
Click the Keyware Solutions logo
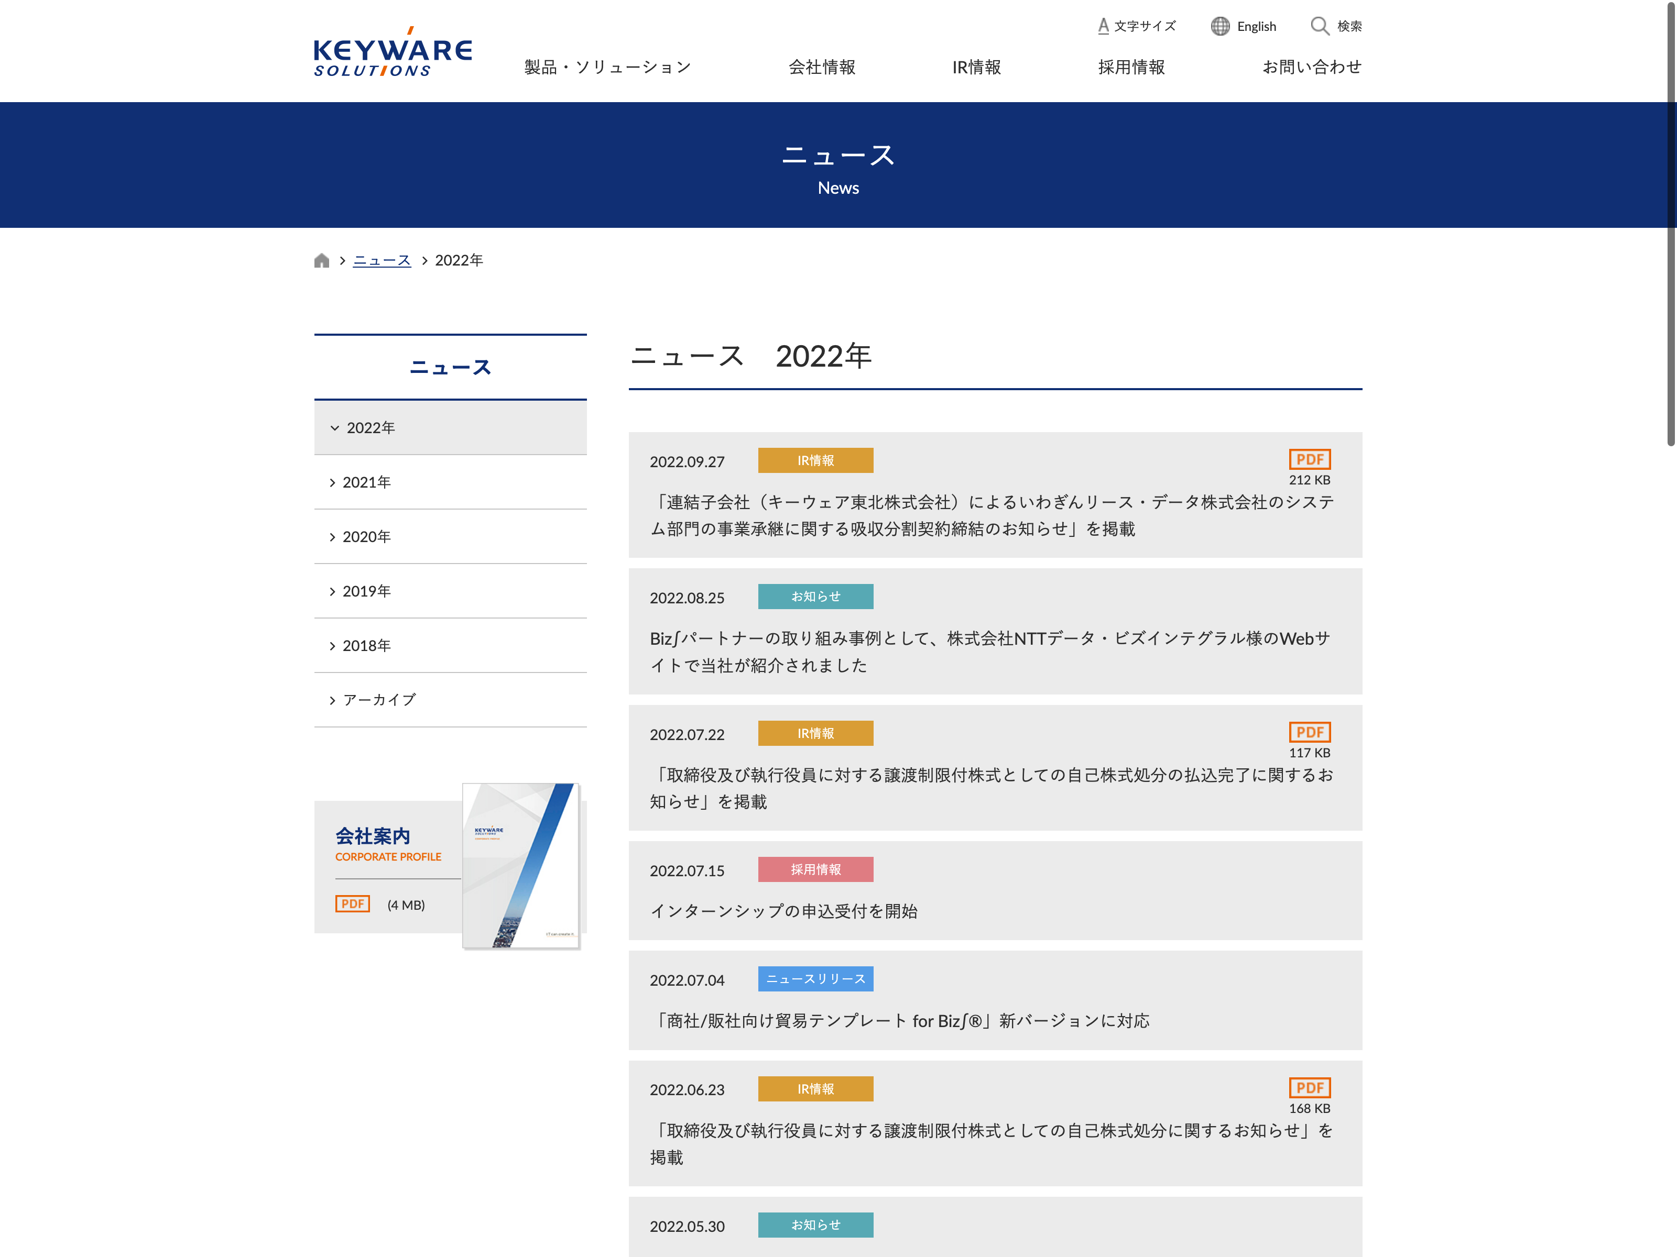click(x=392, y=51)
